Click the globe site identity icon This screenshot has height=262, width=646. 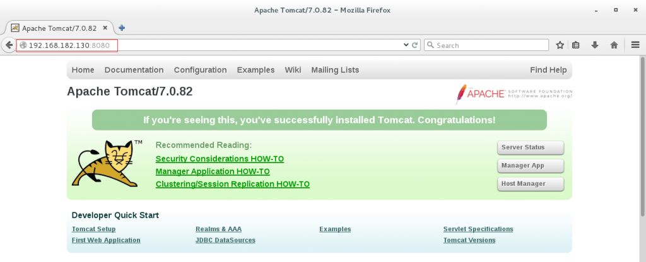(x=23, y=45)
